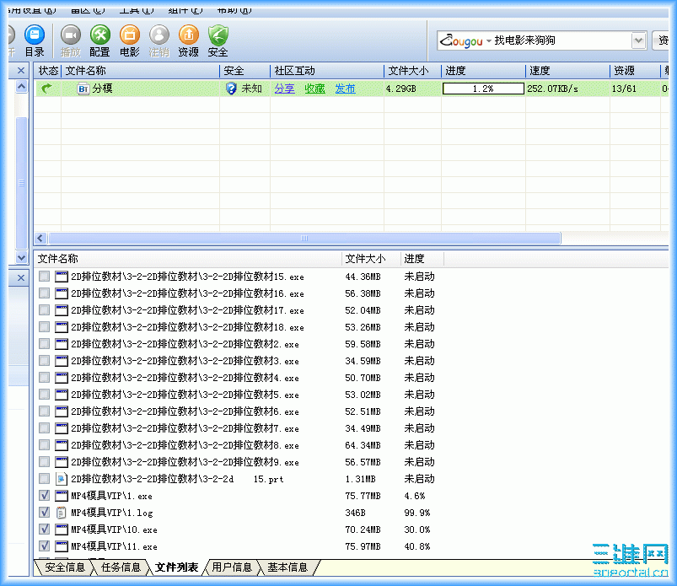677x586 pixels.
Task: Check the box for 2D排位教材9.exe
Action: click(44, 461)
